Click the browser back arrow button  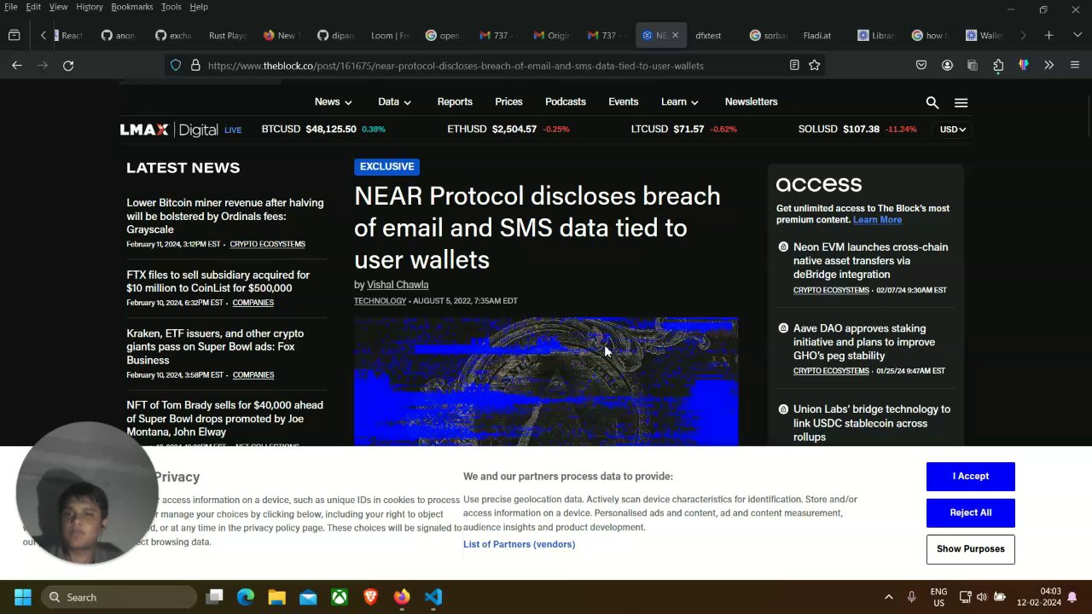pos(17,65)
